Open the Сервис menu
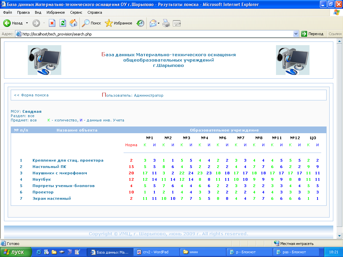Viewport: 343px width, 257px height. click(76, 12)
